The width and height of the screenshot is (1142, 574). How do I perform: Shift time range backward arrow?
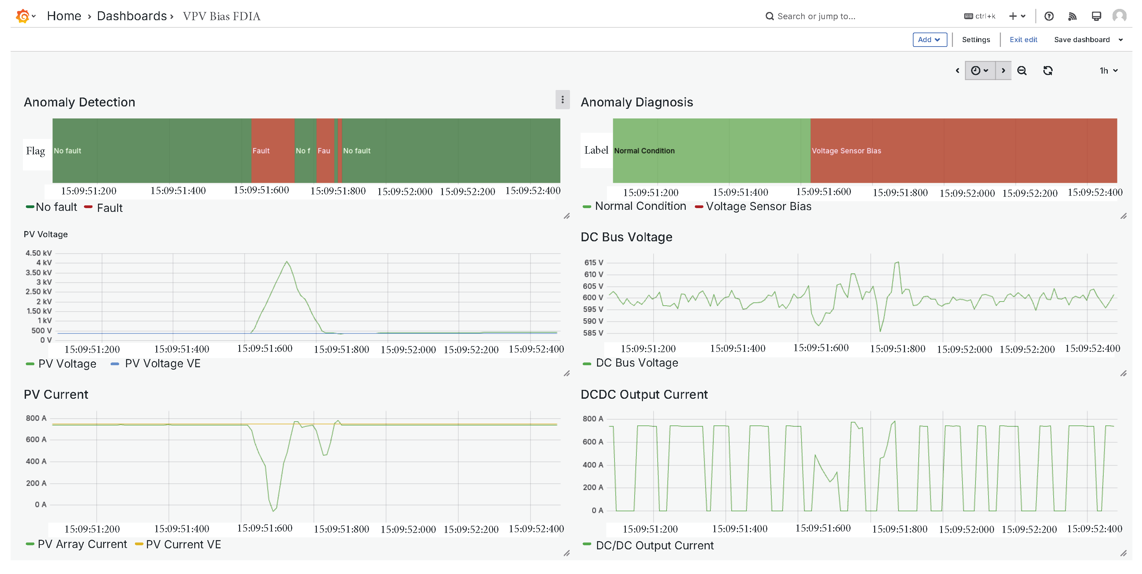click(957, 71)
